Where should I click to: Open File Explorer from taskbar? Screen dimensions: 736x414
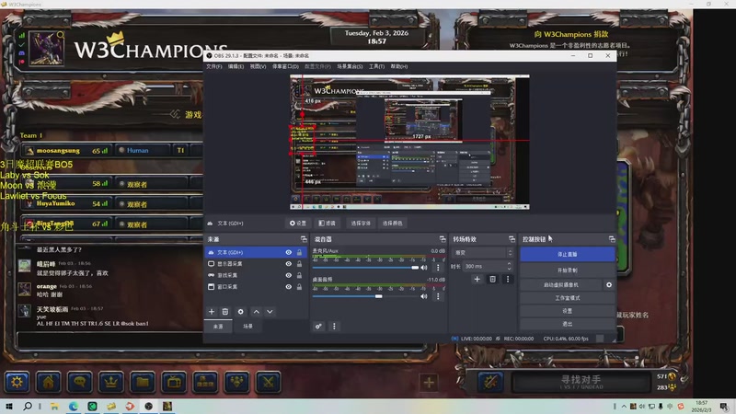click(x=54, y=406)
